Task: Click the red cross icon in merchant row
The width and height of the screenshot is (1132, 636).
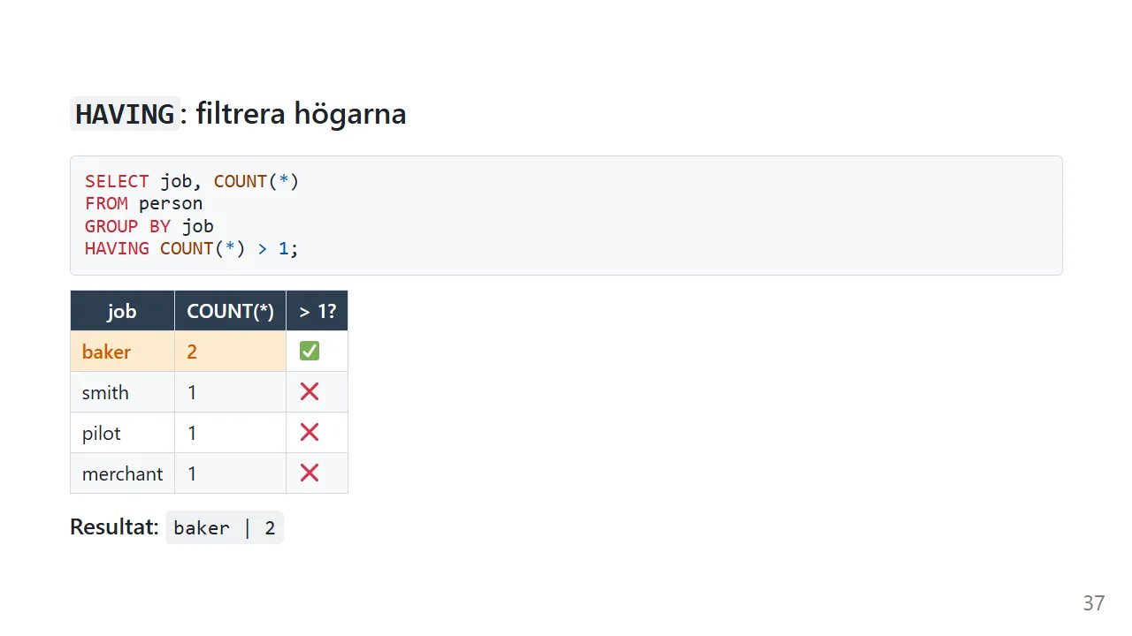Action: pyautogui.click(x=310, y=473)
